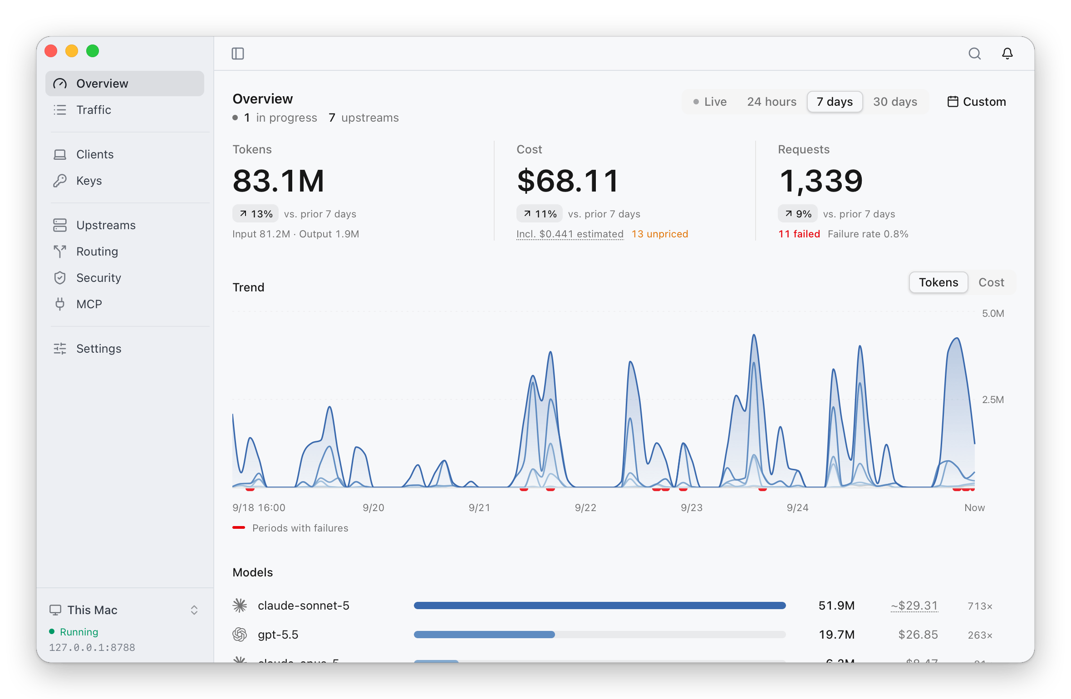Click the $68.11 cost total
The height and width of the screenshot is (699, 1071).
point(568,181)
